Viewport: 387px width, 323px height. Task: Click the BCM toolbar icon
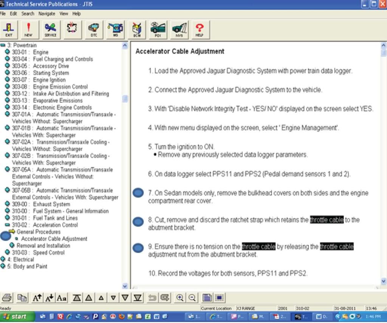(137, 29)
